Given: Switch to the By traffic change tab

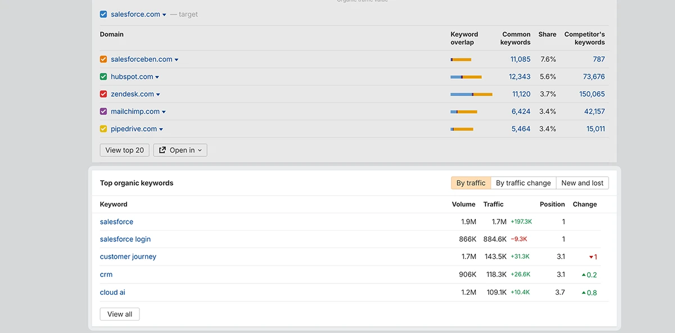Looking at the screenshot, I should [x=523, y=183].
